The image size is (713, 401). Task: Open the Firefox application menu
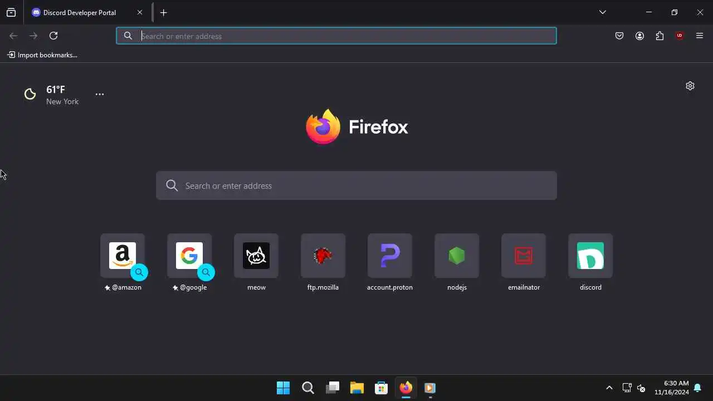click(x=700, y=36)
